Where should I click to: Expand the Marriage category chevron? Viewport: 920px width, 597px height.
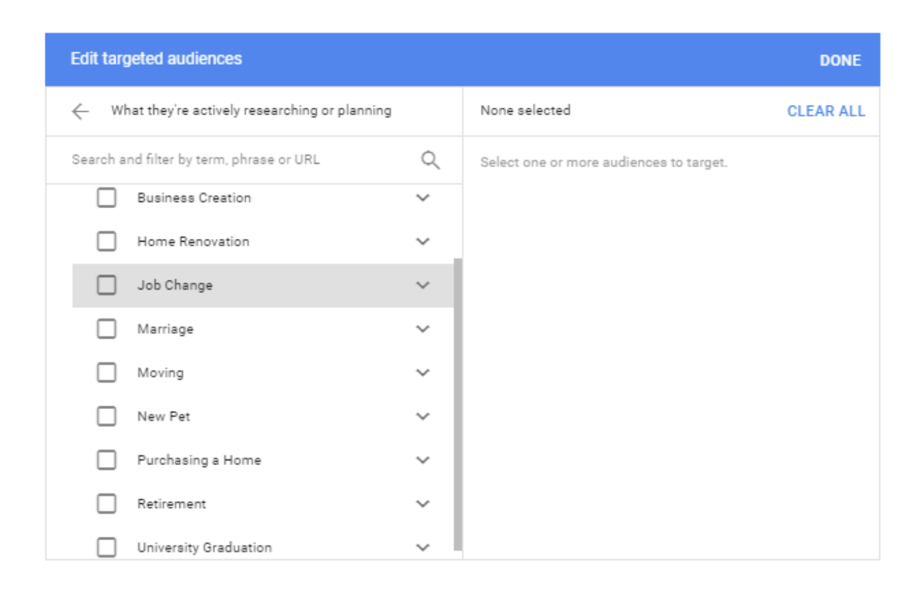point(423,329)
